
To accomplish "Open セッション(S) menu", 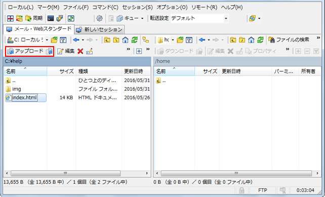I will 137,7.
